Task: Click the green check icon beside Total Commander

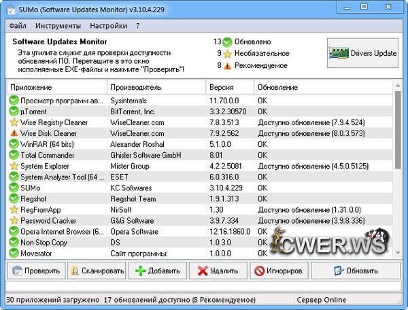Action: click(x=14, y=155)
